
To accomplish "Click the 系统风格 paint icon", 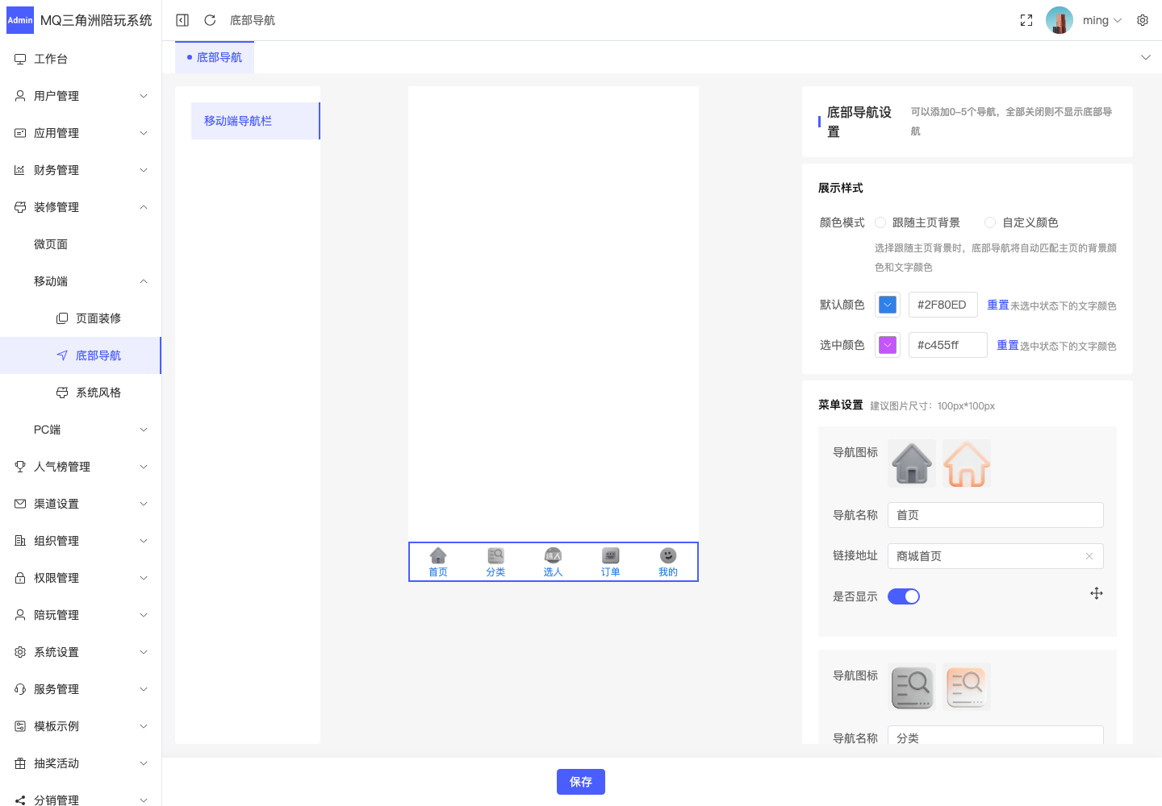I will point(62,393).
